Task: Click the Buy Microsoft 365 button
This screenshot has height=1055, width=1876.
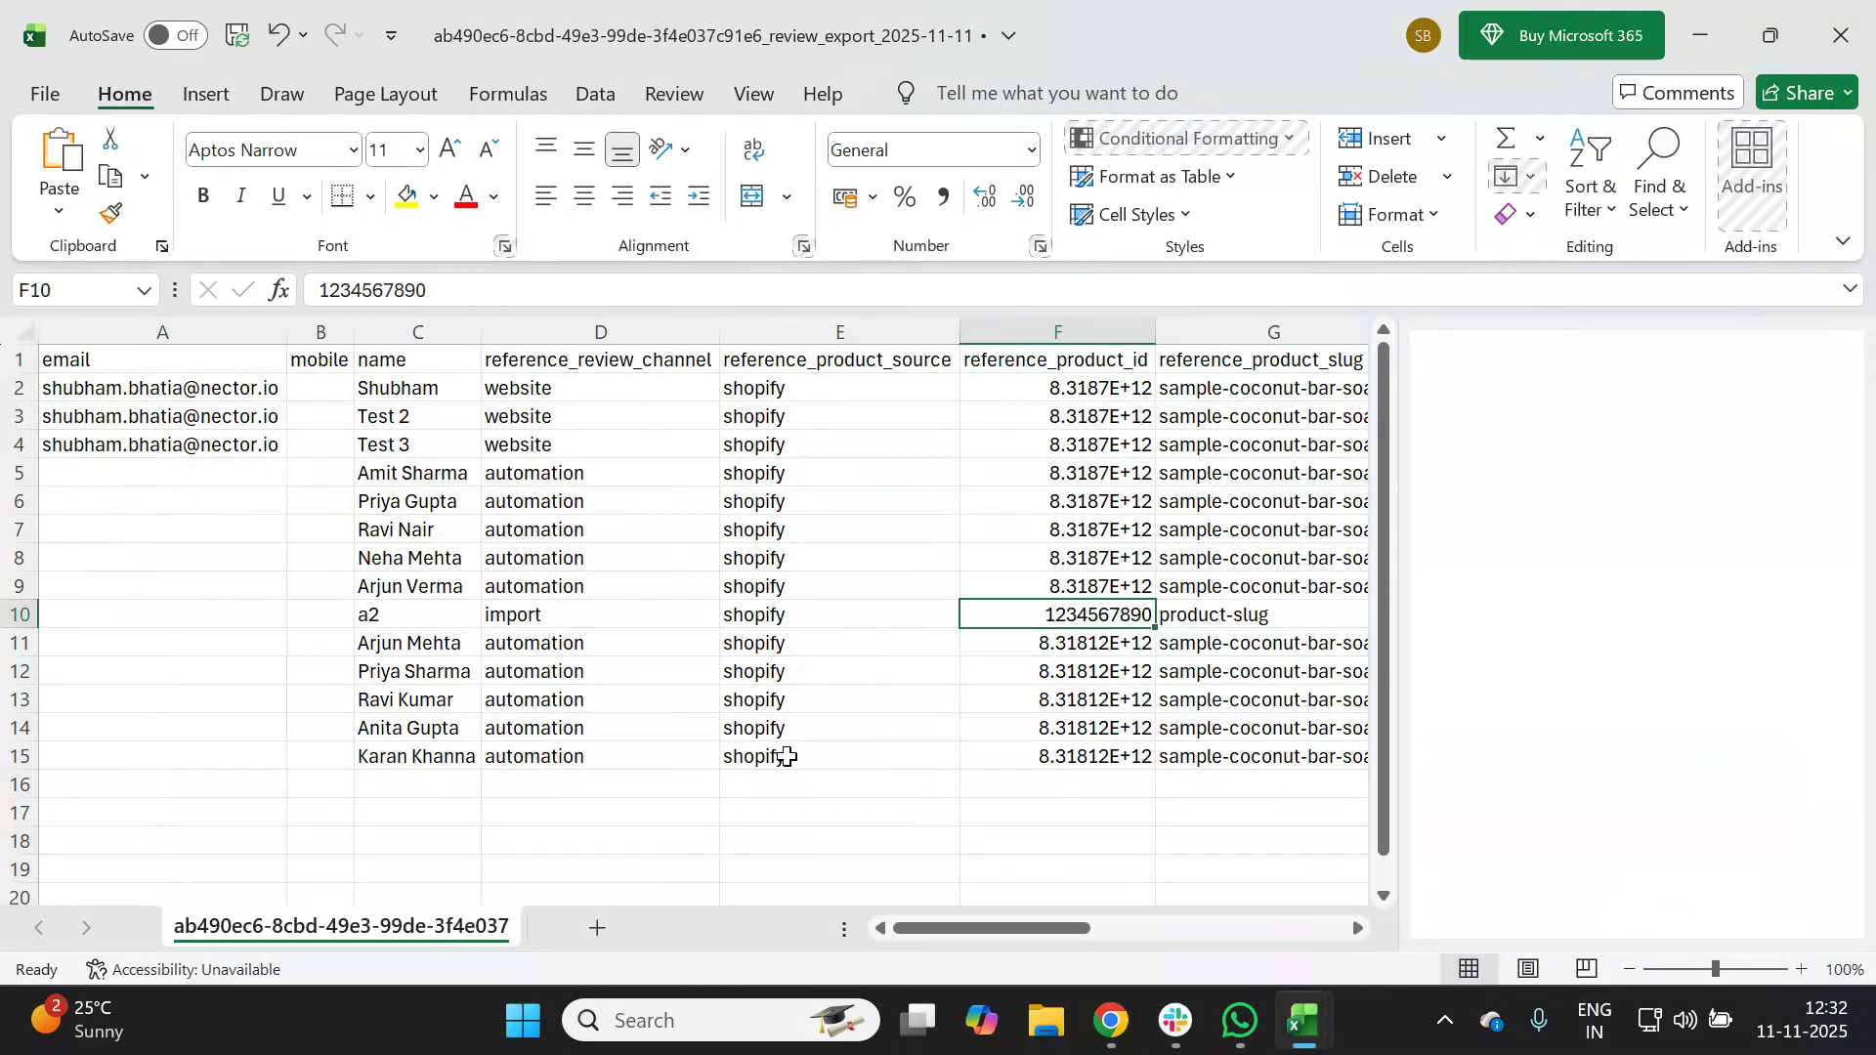Action: point(1561,35)
